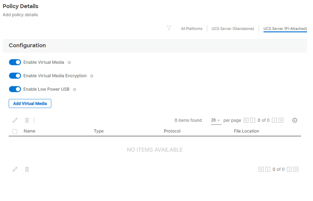Open the per page count dropdown

coord(216,120)
